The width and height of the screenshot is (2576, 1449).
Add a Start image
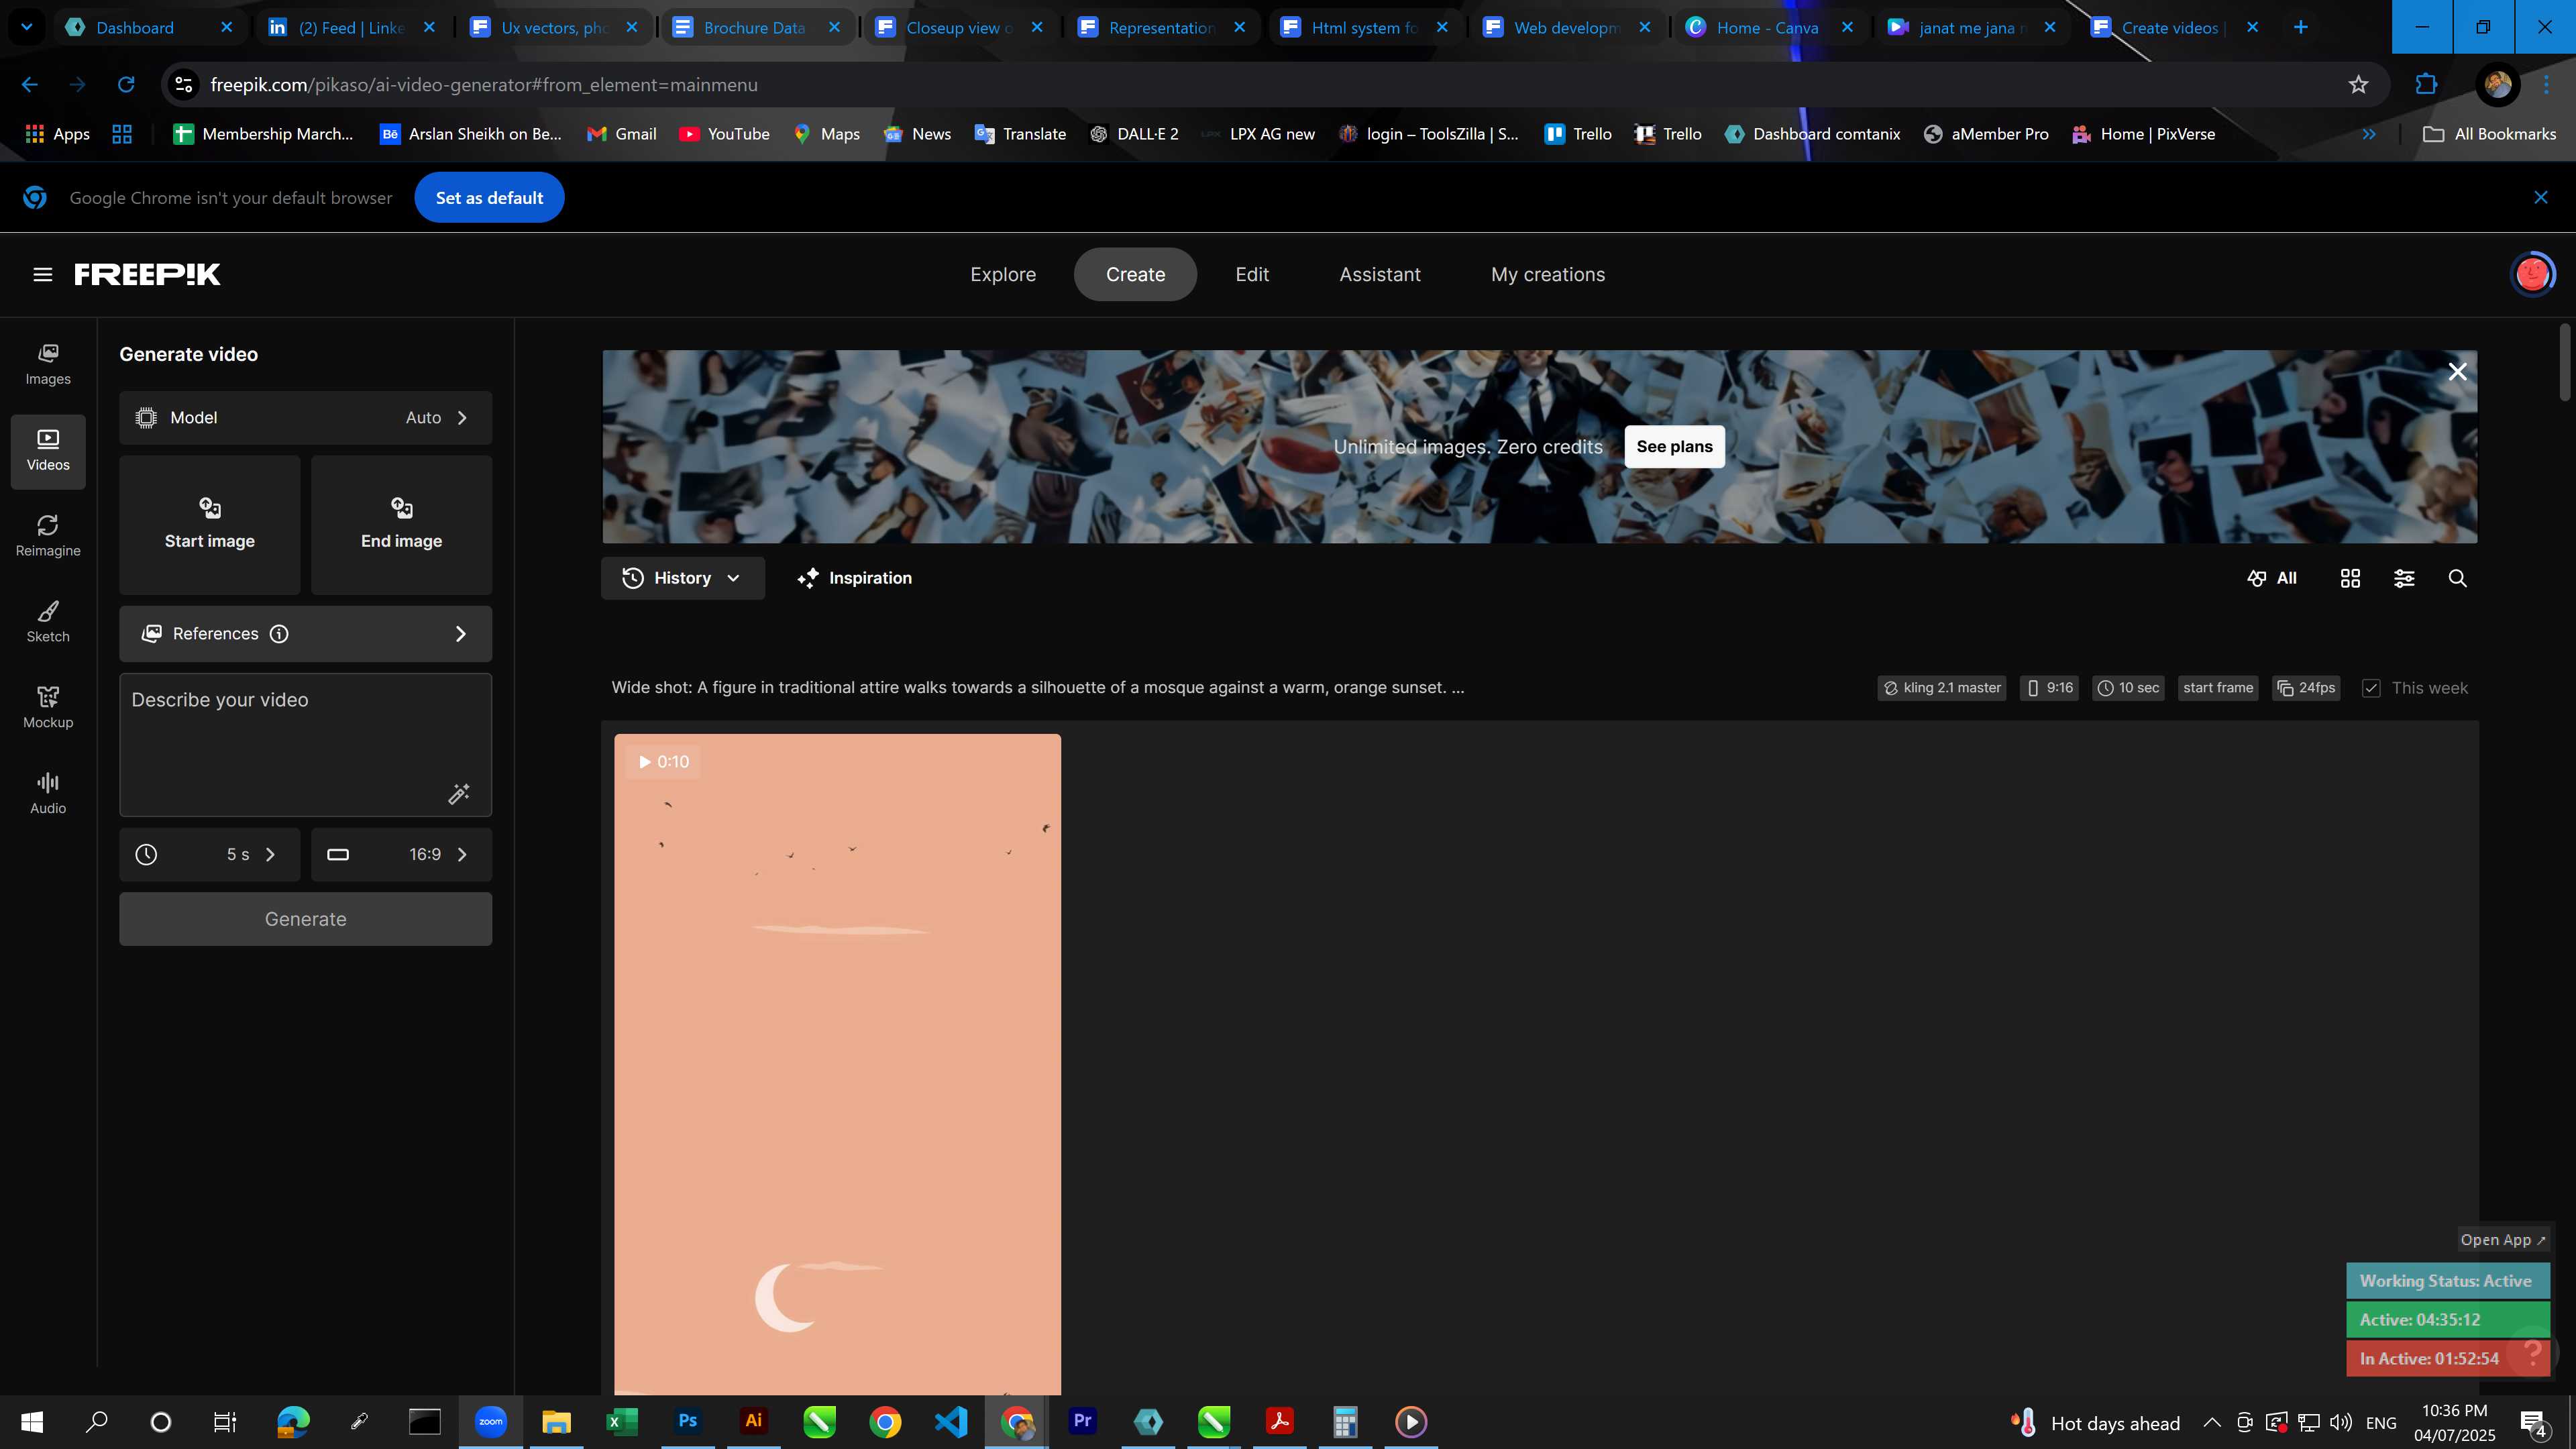pos(209,525)
